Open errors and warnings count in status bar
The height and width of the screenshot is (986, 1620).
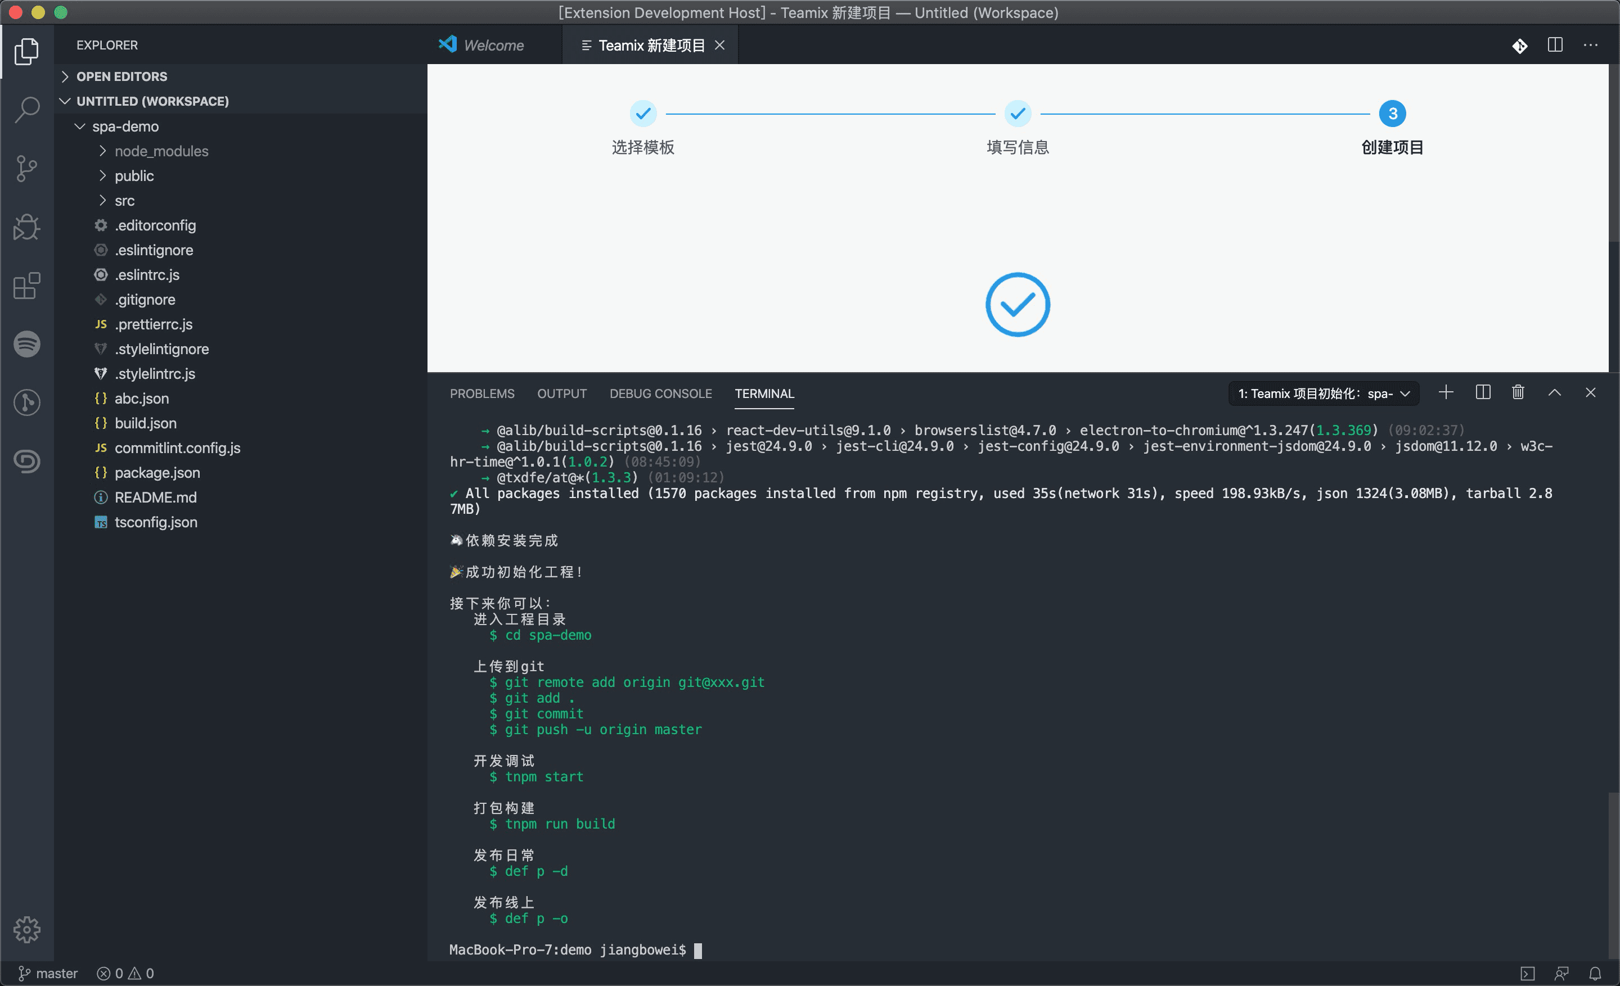pos(125,973)
